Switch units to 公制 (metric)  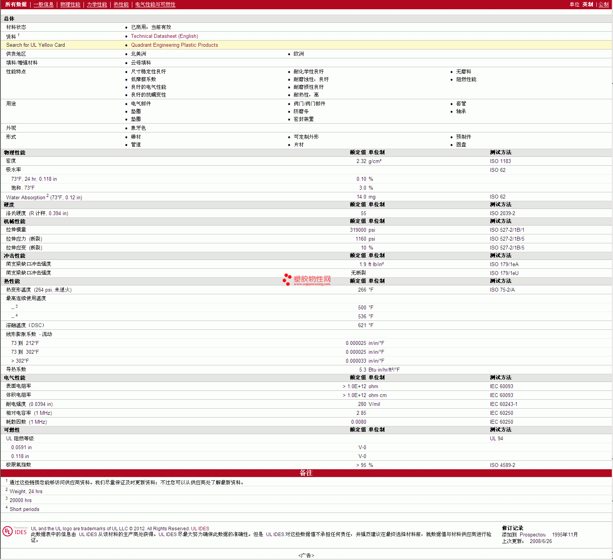pyautogui.click(x=603, y=5)
